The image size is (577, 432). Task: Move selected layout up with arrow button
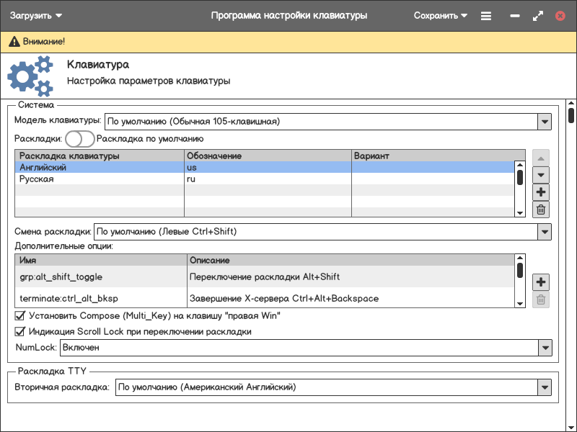(541, 157)
